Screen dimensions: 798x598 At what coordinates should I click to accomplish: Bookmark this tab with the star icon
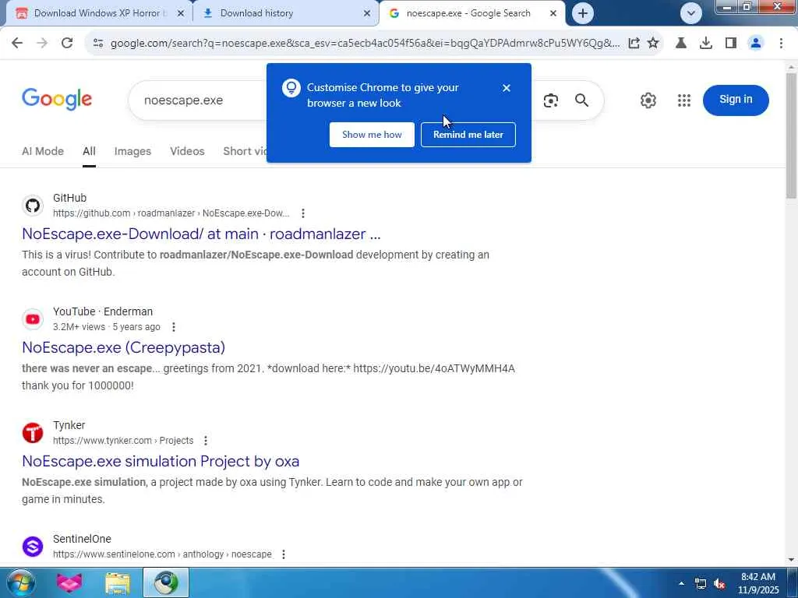click(653, 44)
